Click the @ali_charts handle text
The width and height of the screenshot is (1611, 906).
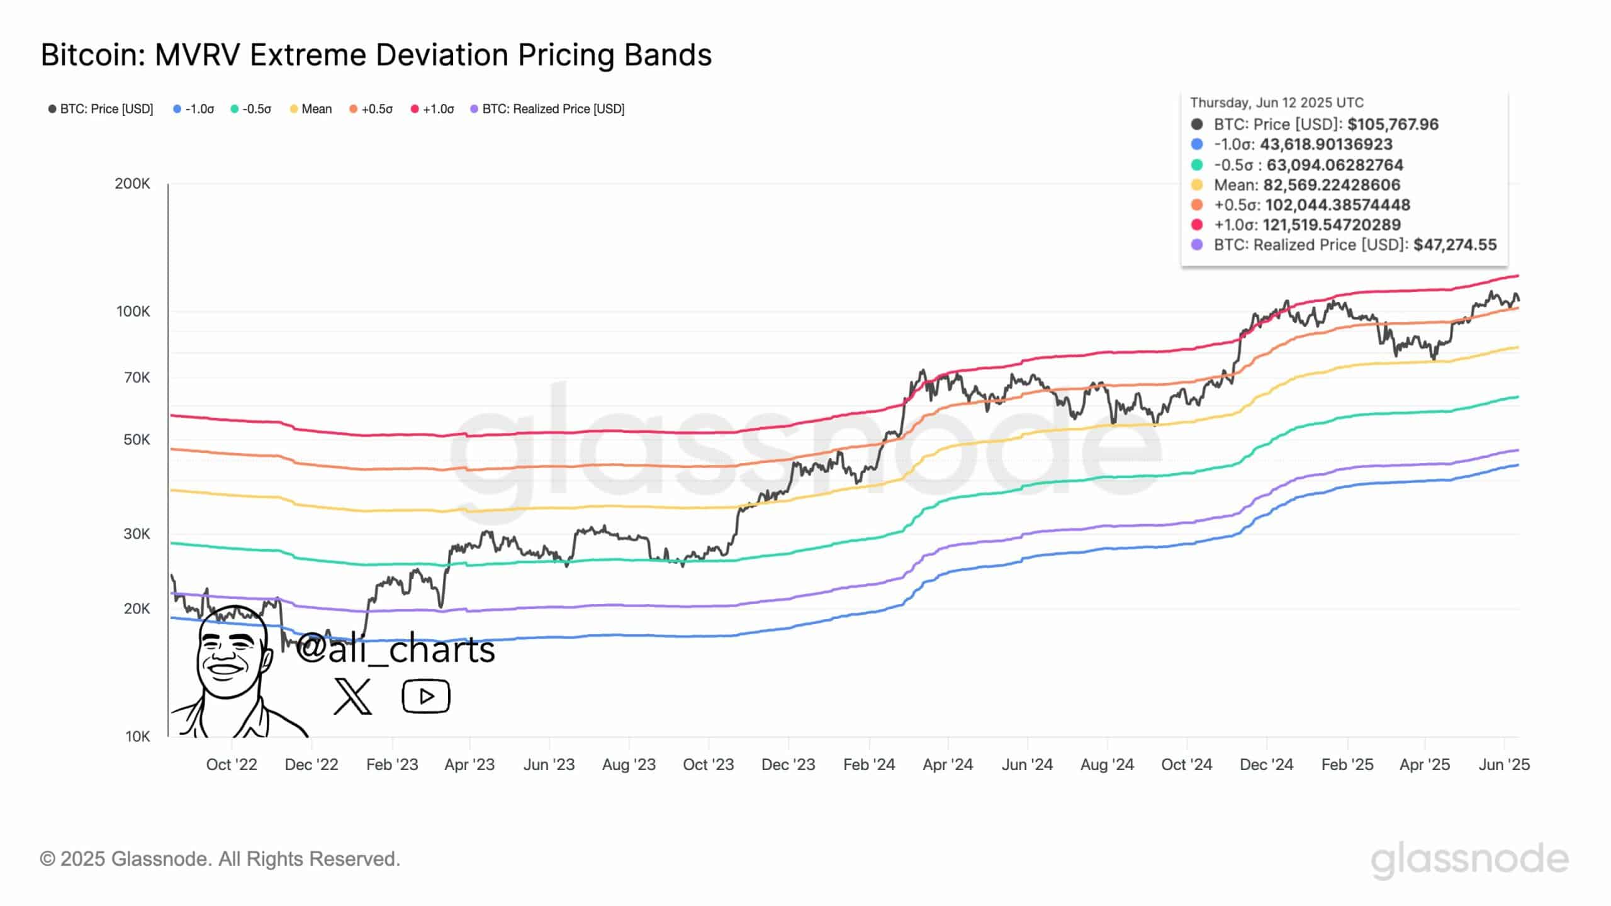tap(395, 648)
